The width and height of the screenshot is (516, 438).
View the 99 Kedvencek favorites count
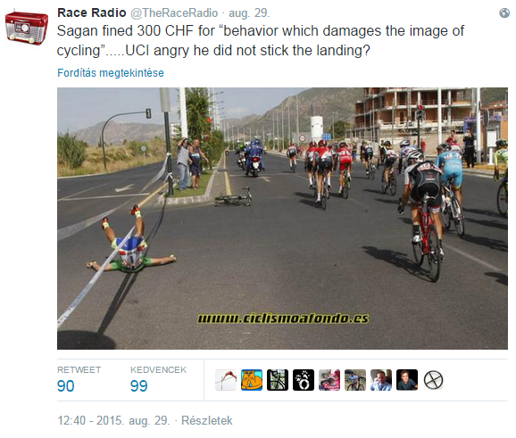tap(138, 386)
